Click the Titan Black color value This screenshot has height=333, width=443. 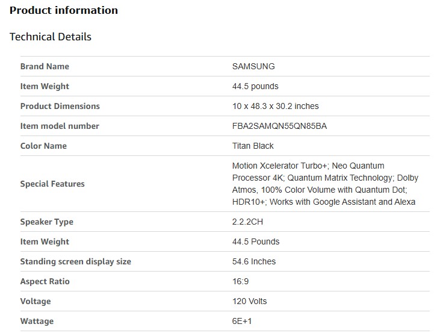[x=253, y=146]
